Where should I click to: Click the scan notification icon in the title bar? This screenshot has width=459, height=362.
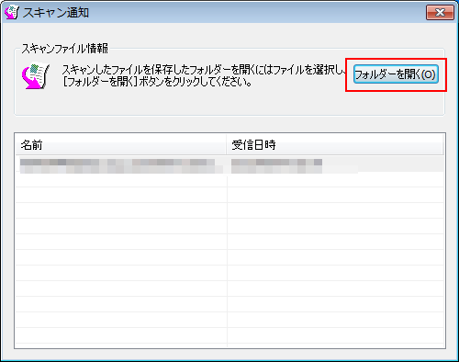[12, 13]
